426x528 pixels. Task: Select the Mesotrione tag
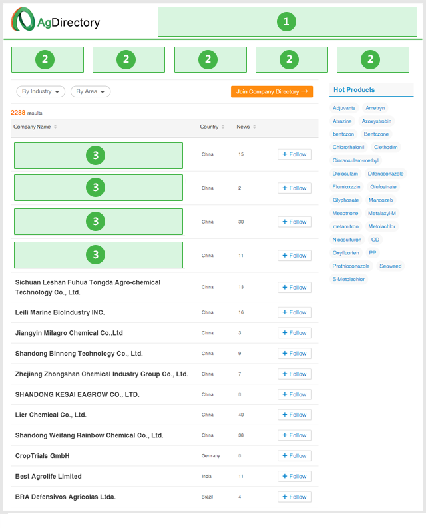pos(345,213)
